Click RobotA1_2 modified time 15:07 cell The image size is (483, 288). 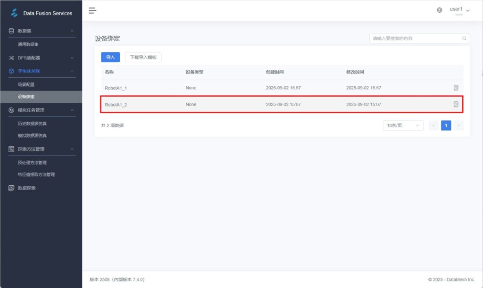click(364, 105)
